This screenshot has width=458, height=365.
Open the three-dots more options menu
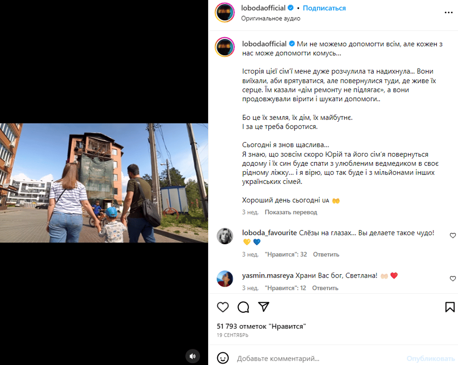[x=448, y=12]
